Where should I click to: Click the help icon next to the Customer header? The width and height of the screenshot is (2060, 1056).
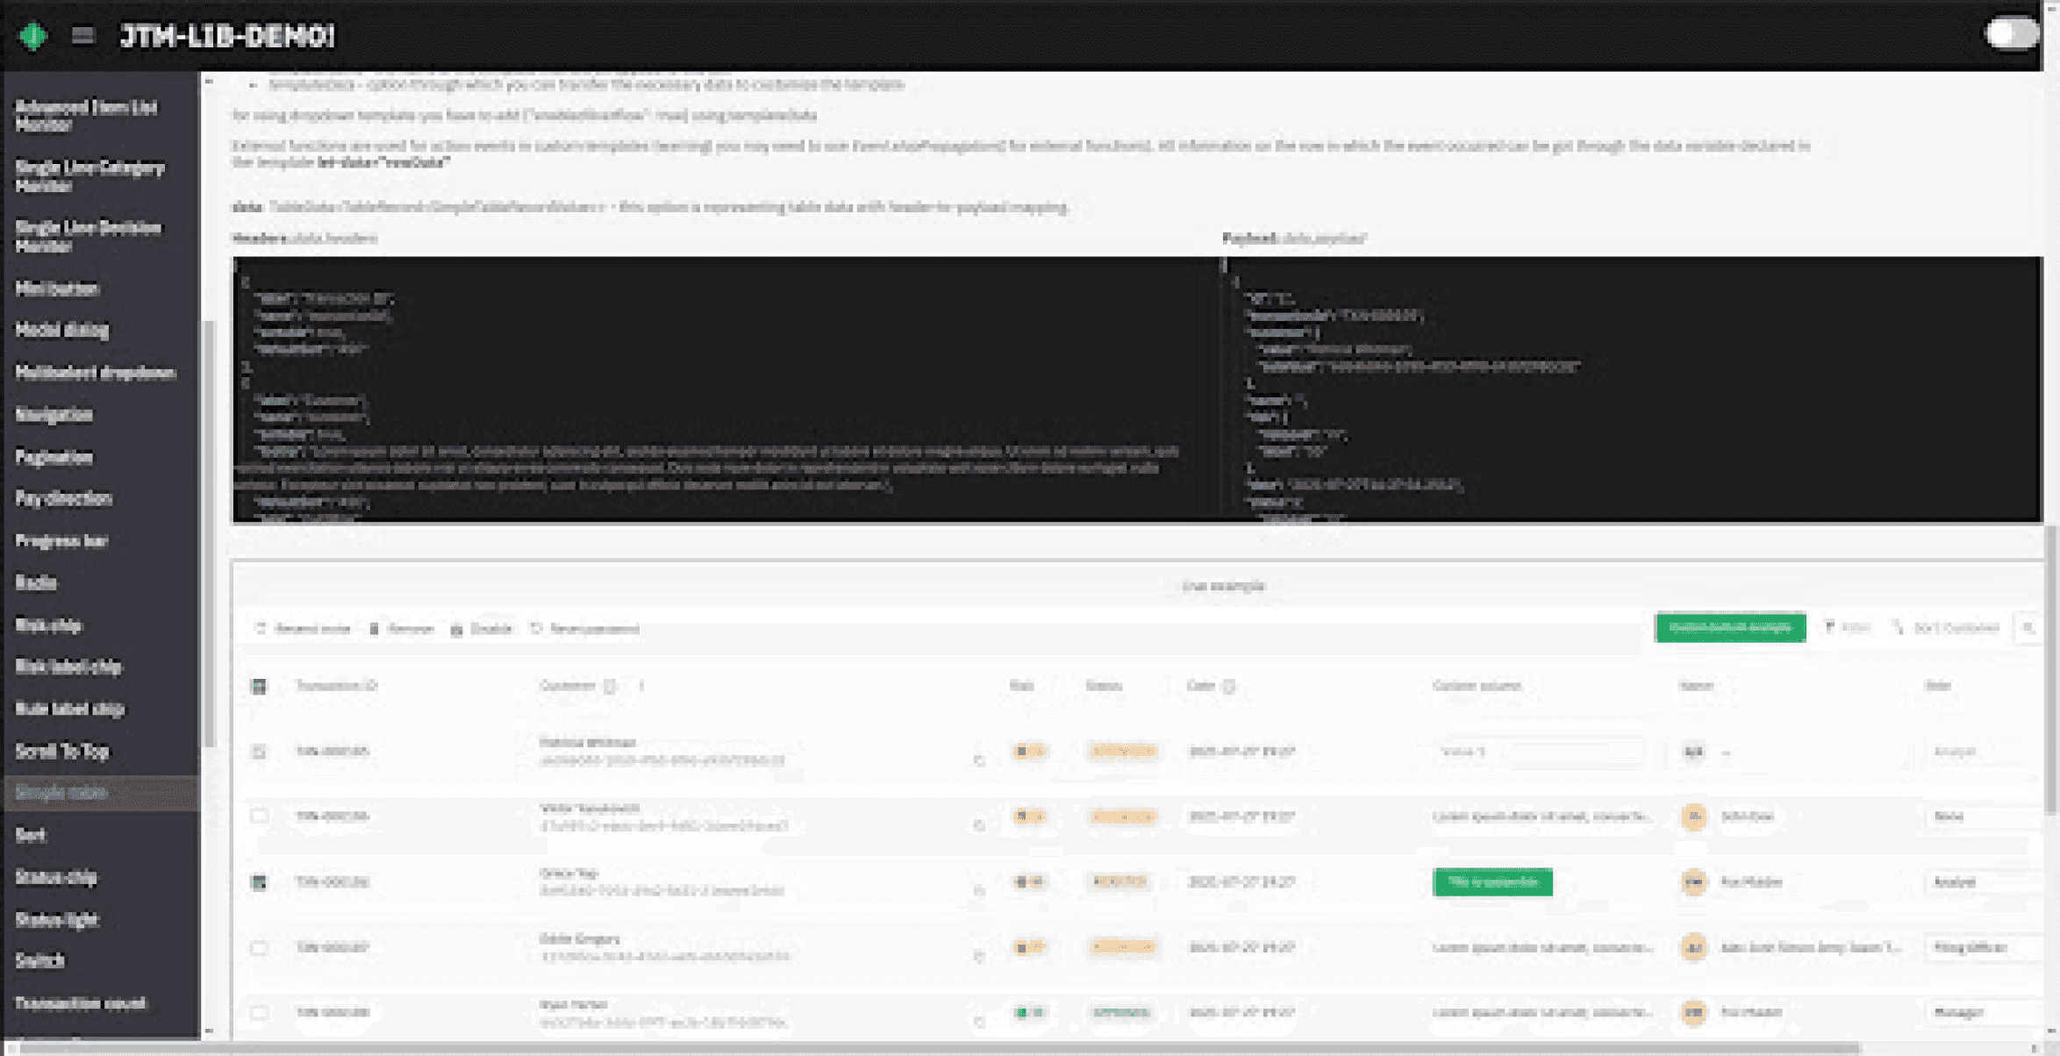[x=609, y=686]
